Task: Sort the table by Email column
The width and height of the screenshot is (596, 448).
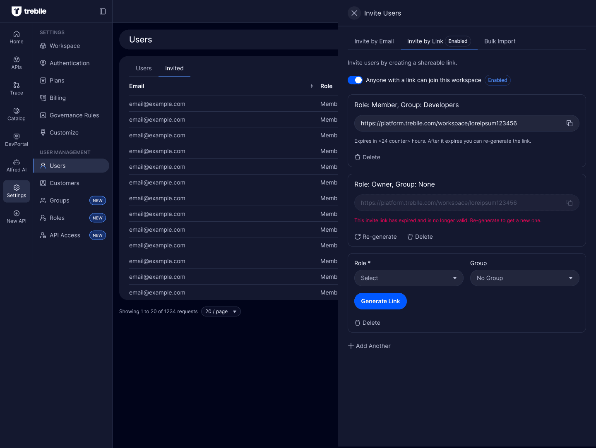Action: pyautogui.click(x=311, y=86)
